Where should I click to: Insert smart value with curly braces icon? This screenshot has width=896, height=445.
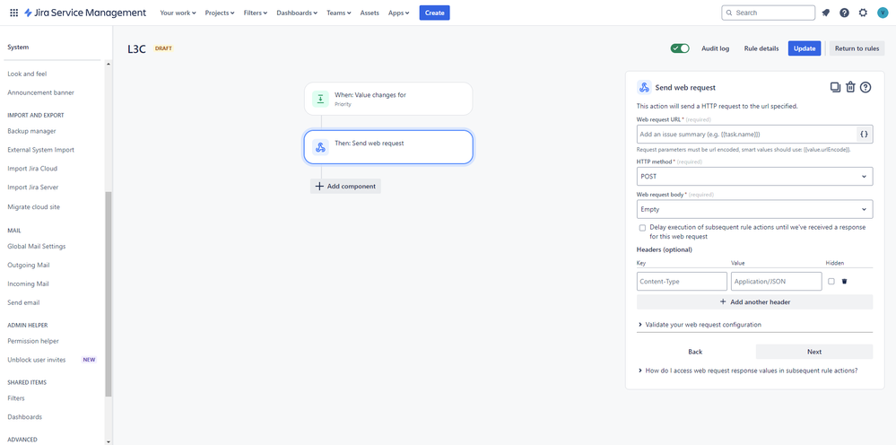point(864,135)
